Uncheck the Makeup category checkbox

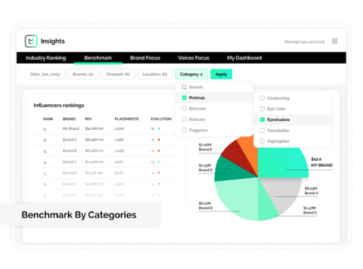[184, 98]
